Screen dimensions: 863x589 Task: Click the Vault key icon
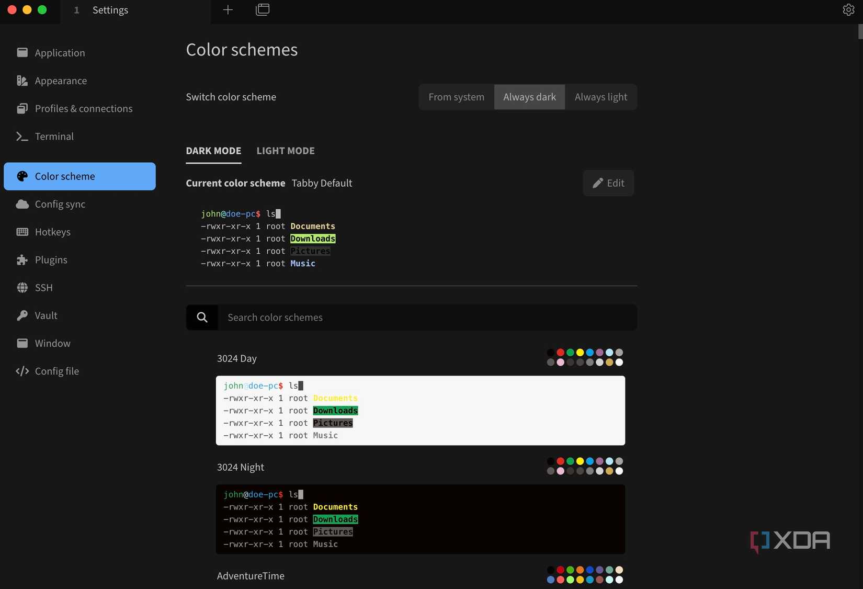click(x=22, y=315)
